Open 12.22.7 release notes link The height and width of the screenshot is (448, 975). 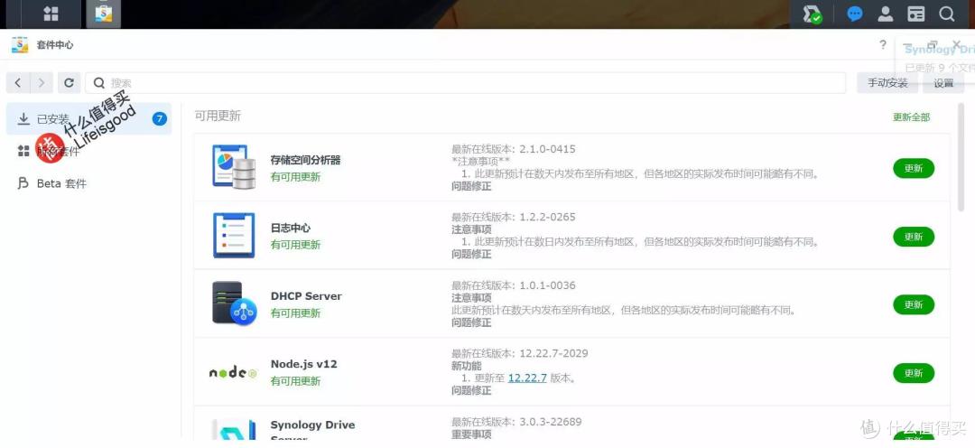coord(527,378)
